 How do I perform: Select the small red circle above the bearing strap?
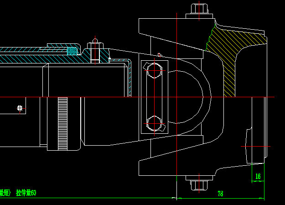[159, 55]
